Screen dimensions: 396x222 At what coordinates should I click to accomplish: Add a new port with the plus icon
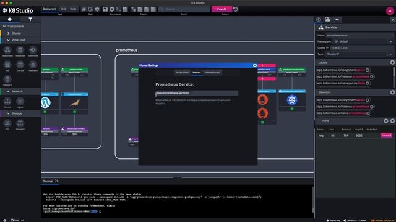pos(392,121)
